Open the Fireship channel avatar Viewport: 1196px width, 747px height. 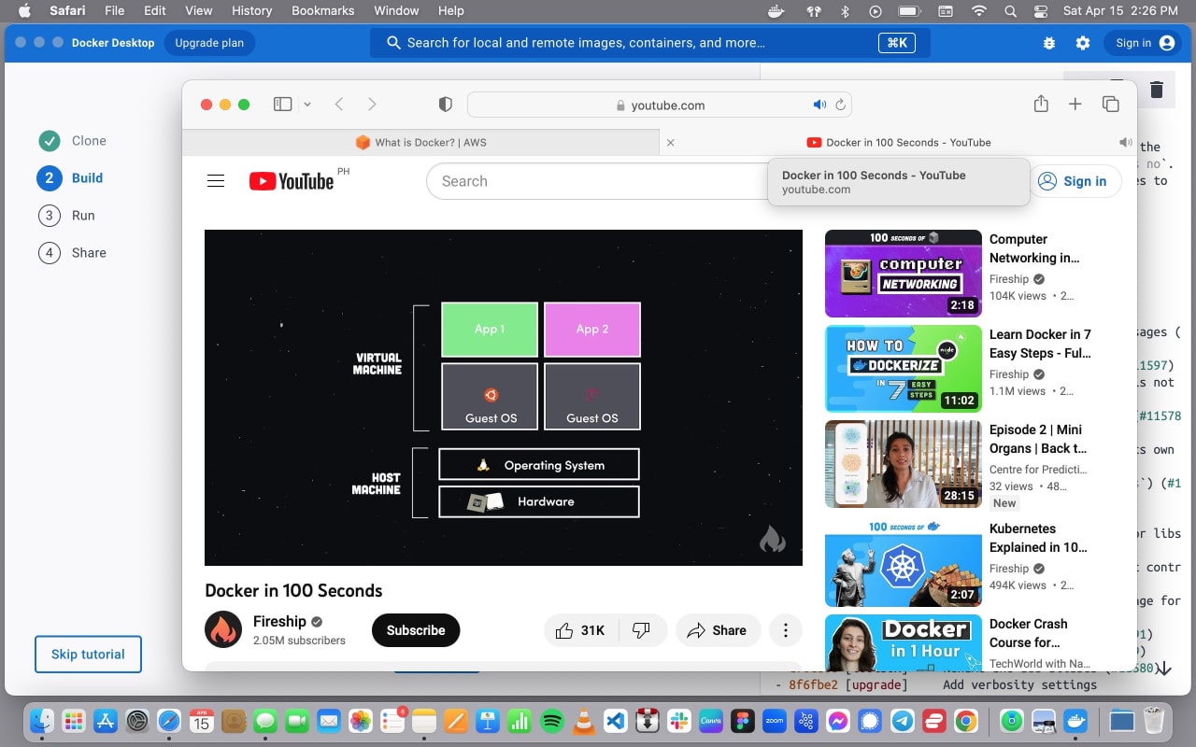pyautogui.click(x=223, y=629)
